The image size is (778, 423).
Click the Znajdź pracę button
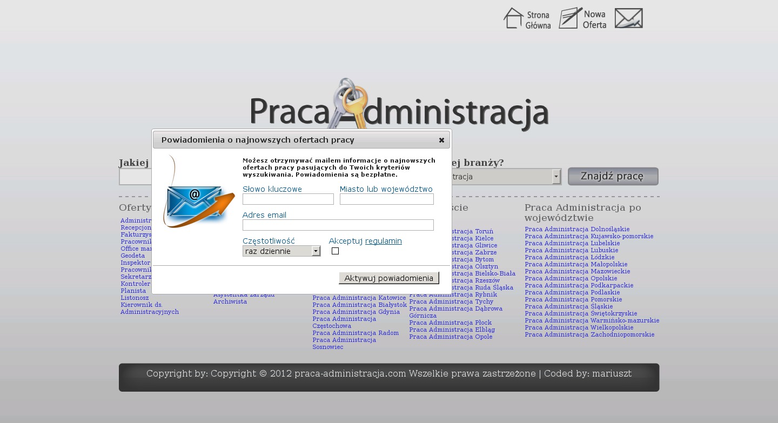[613, 177]
